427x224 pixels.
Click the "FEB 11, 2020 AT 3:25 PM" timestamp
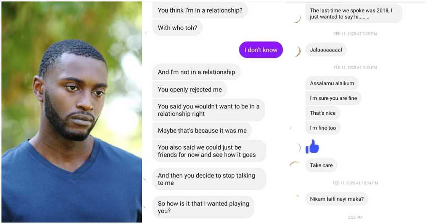[355, 34]
